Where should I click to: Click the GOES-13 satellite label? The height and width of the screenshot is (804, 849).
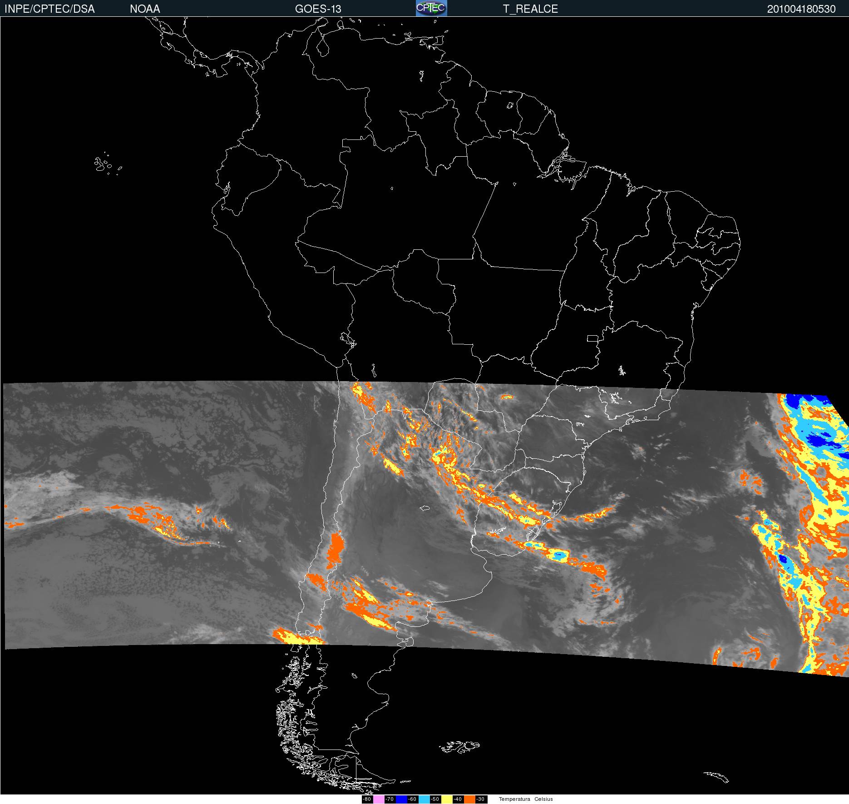pyautogui.click(x=318, y=9)
